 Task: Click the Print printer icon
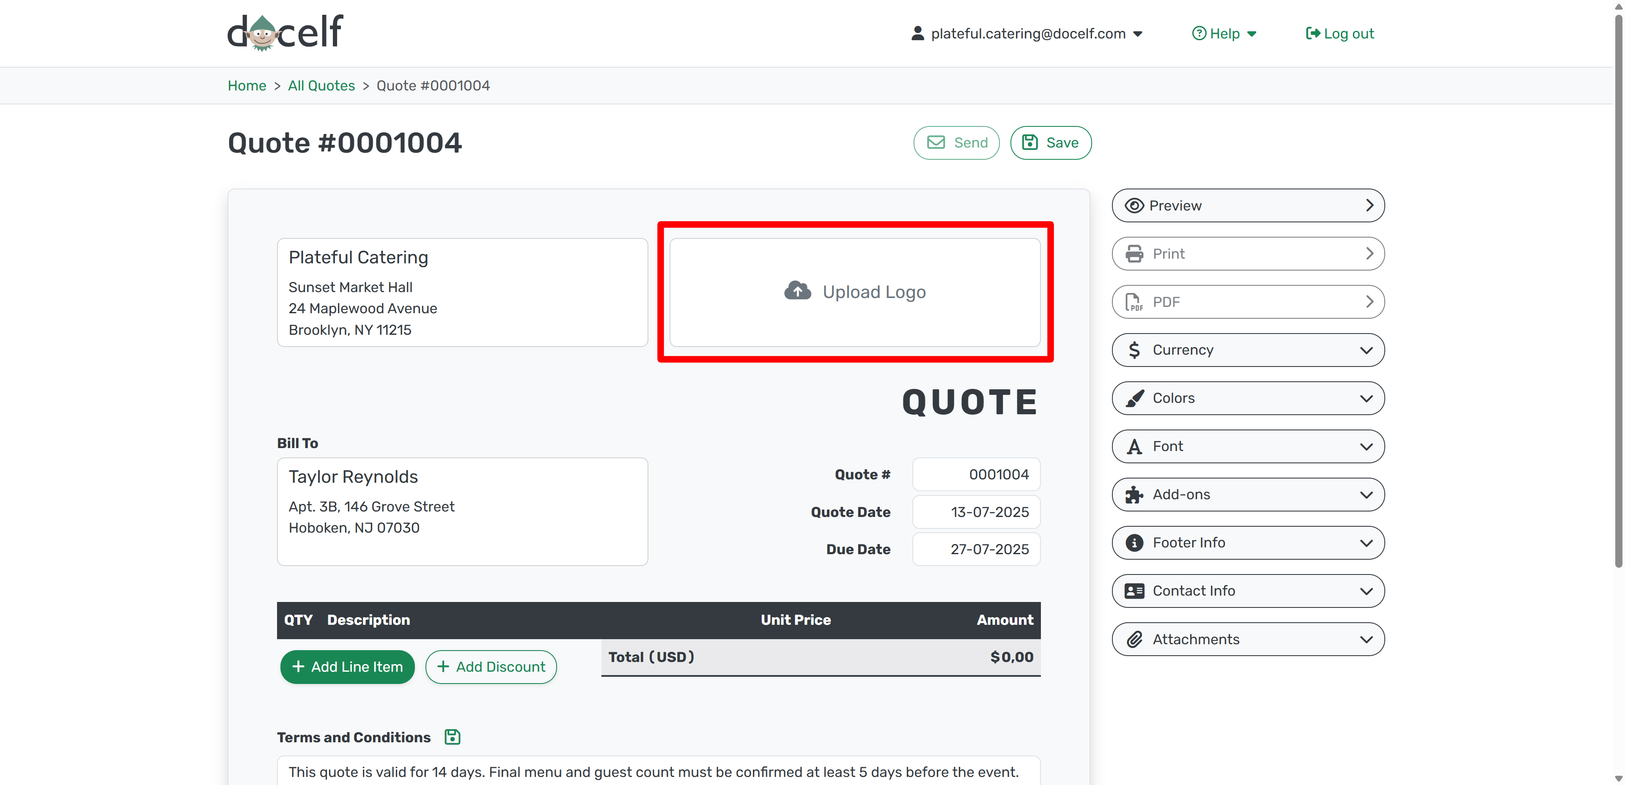pyautogui.click(x=1134, y=254)
